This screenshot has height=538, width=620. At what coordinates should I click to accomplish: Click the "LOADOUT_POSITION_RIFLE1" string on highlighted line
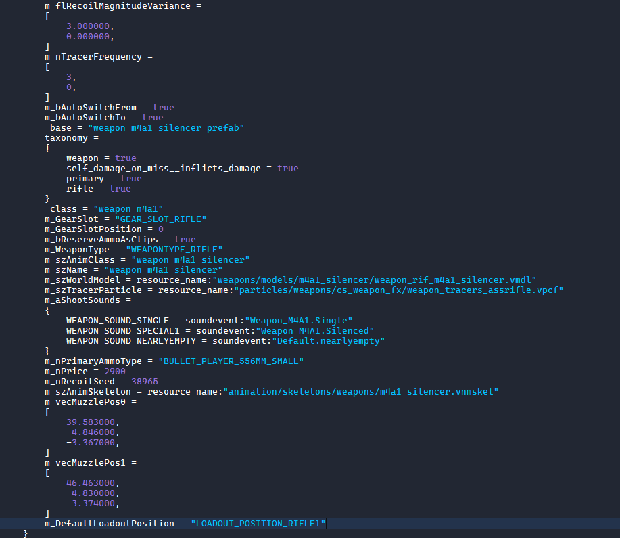click(258, 524)
